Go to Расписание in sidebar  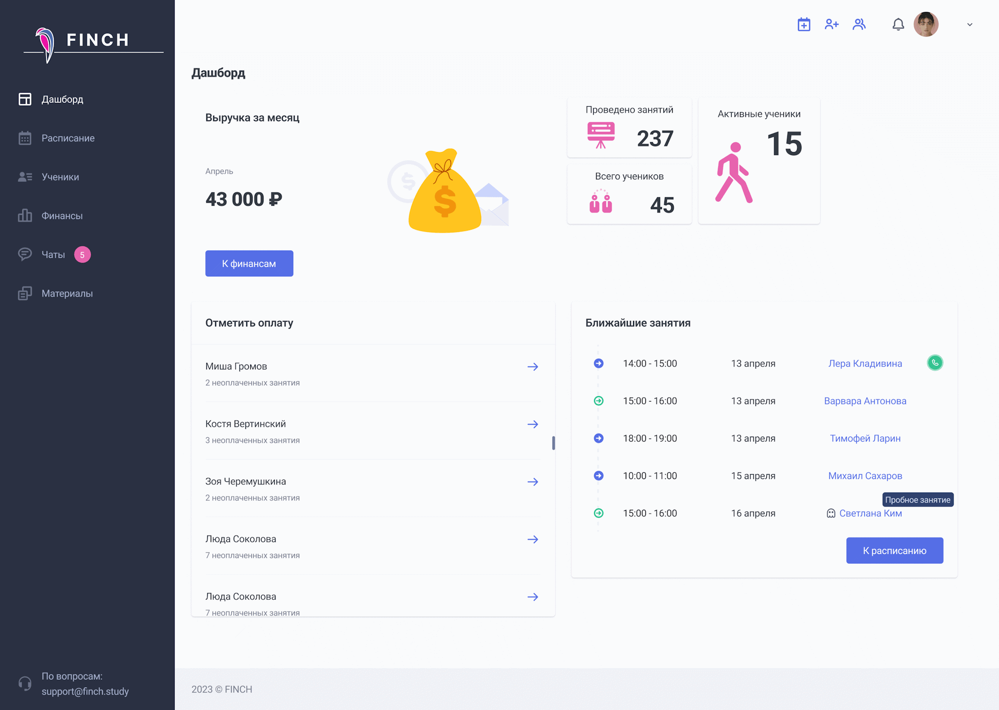point(68,138)
